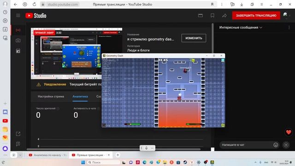Share the stream with the arrow icon

(224, 16)
